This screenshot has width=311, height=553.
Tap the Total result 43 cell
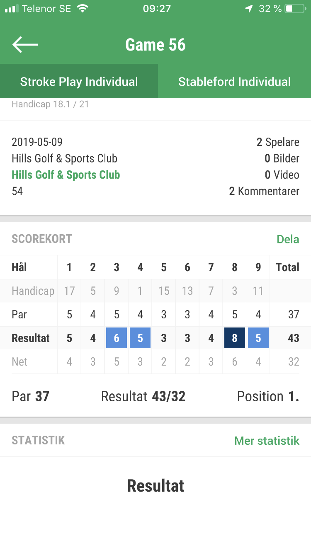pos(294,338)
